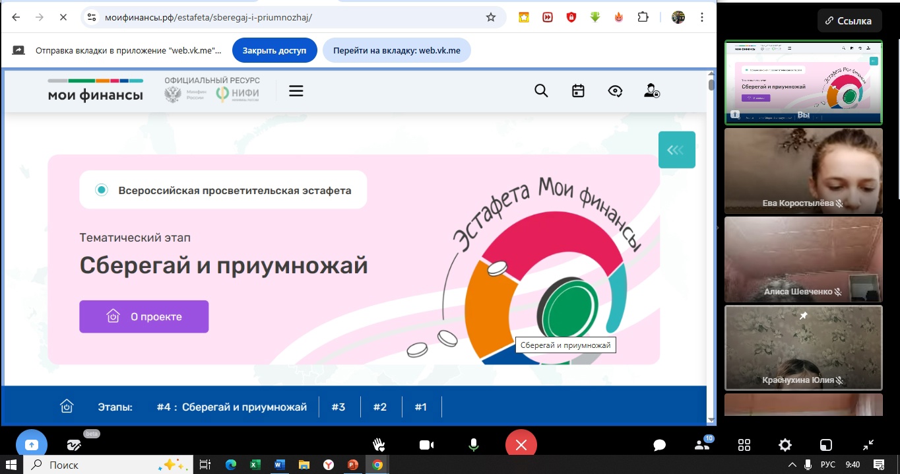Select the Вы screen share thumbnail

(x=803, y=83)
